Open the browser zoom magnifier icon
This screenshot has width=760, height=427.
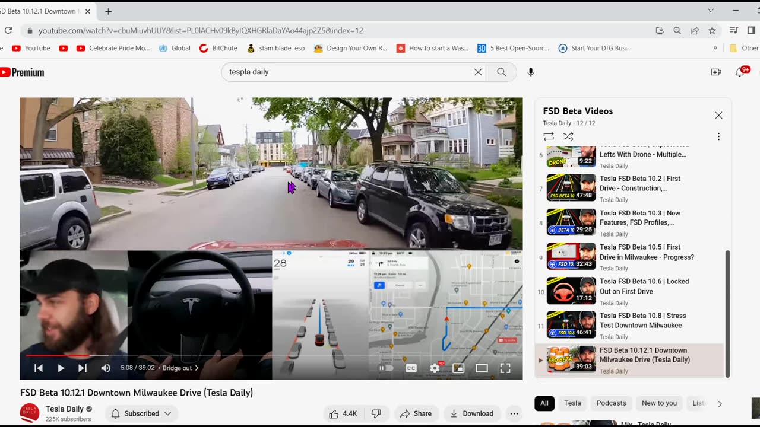point(677,31)
